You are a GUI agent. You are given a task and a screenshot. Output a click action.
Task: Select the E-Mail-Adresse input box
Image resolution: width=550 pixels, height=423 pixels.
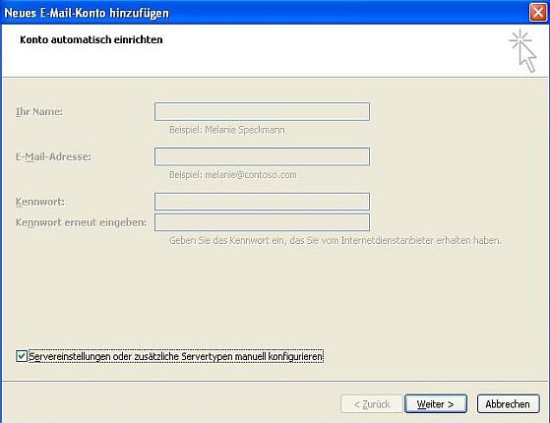point(262,156)
